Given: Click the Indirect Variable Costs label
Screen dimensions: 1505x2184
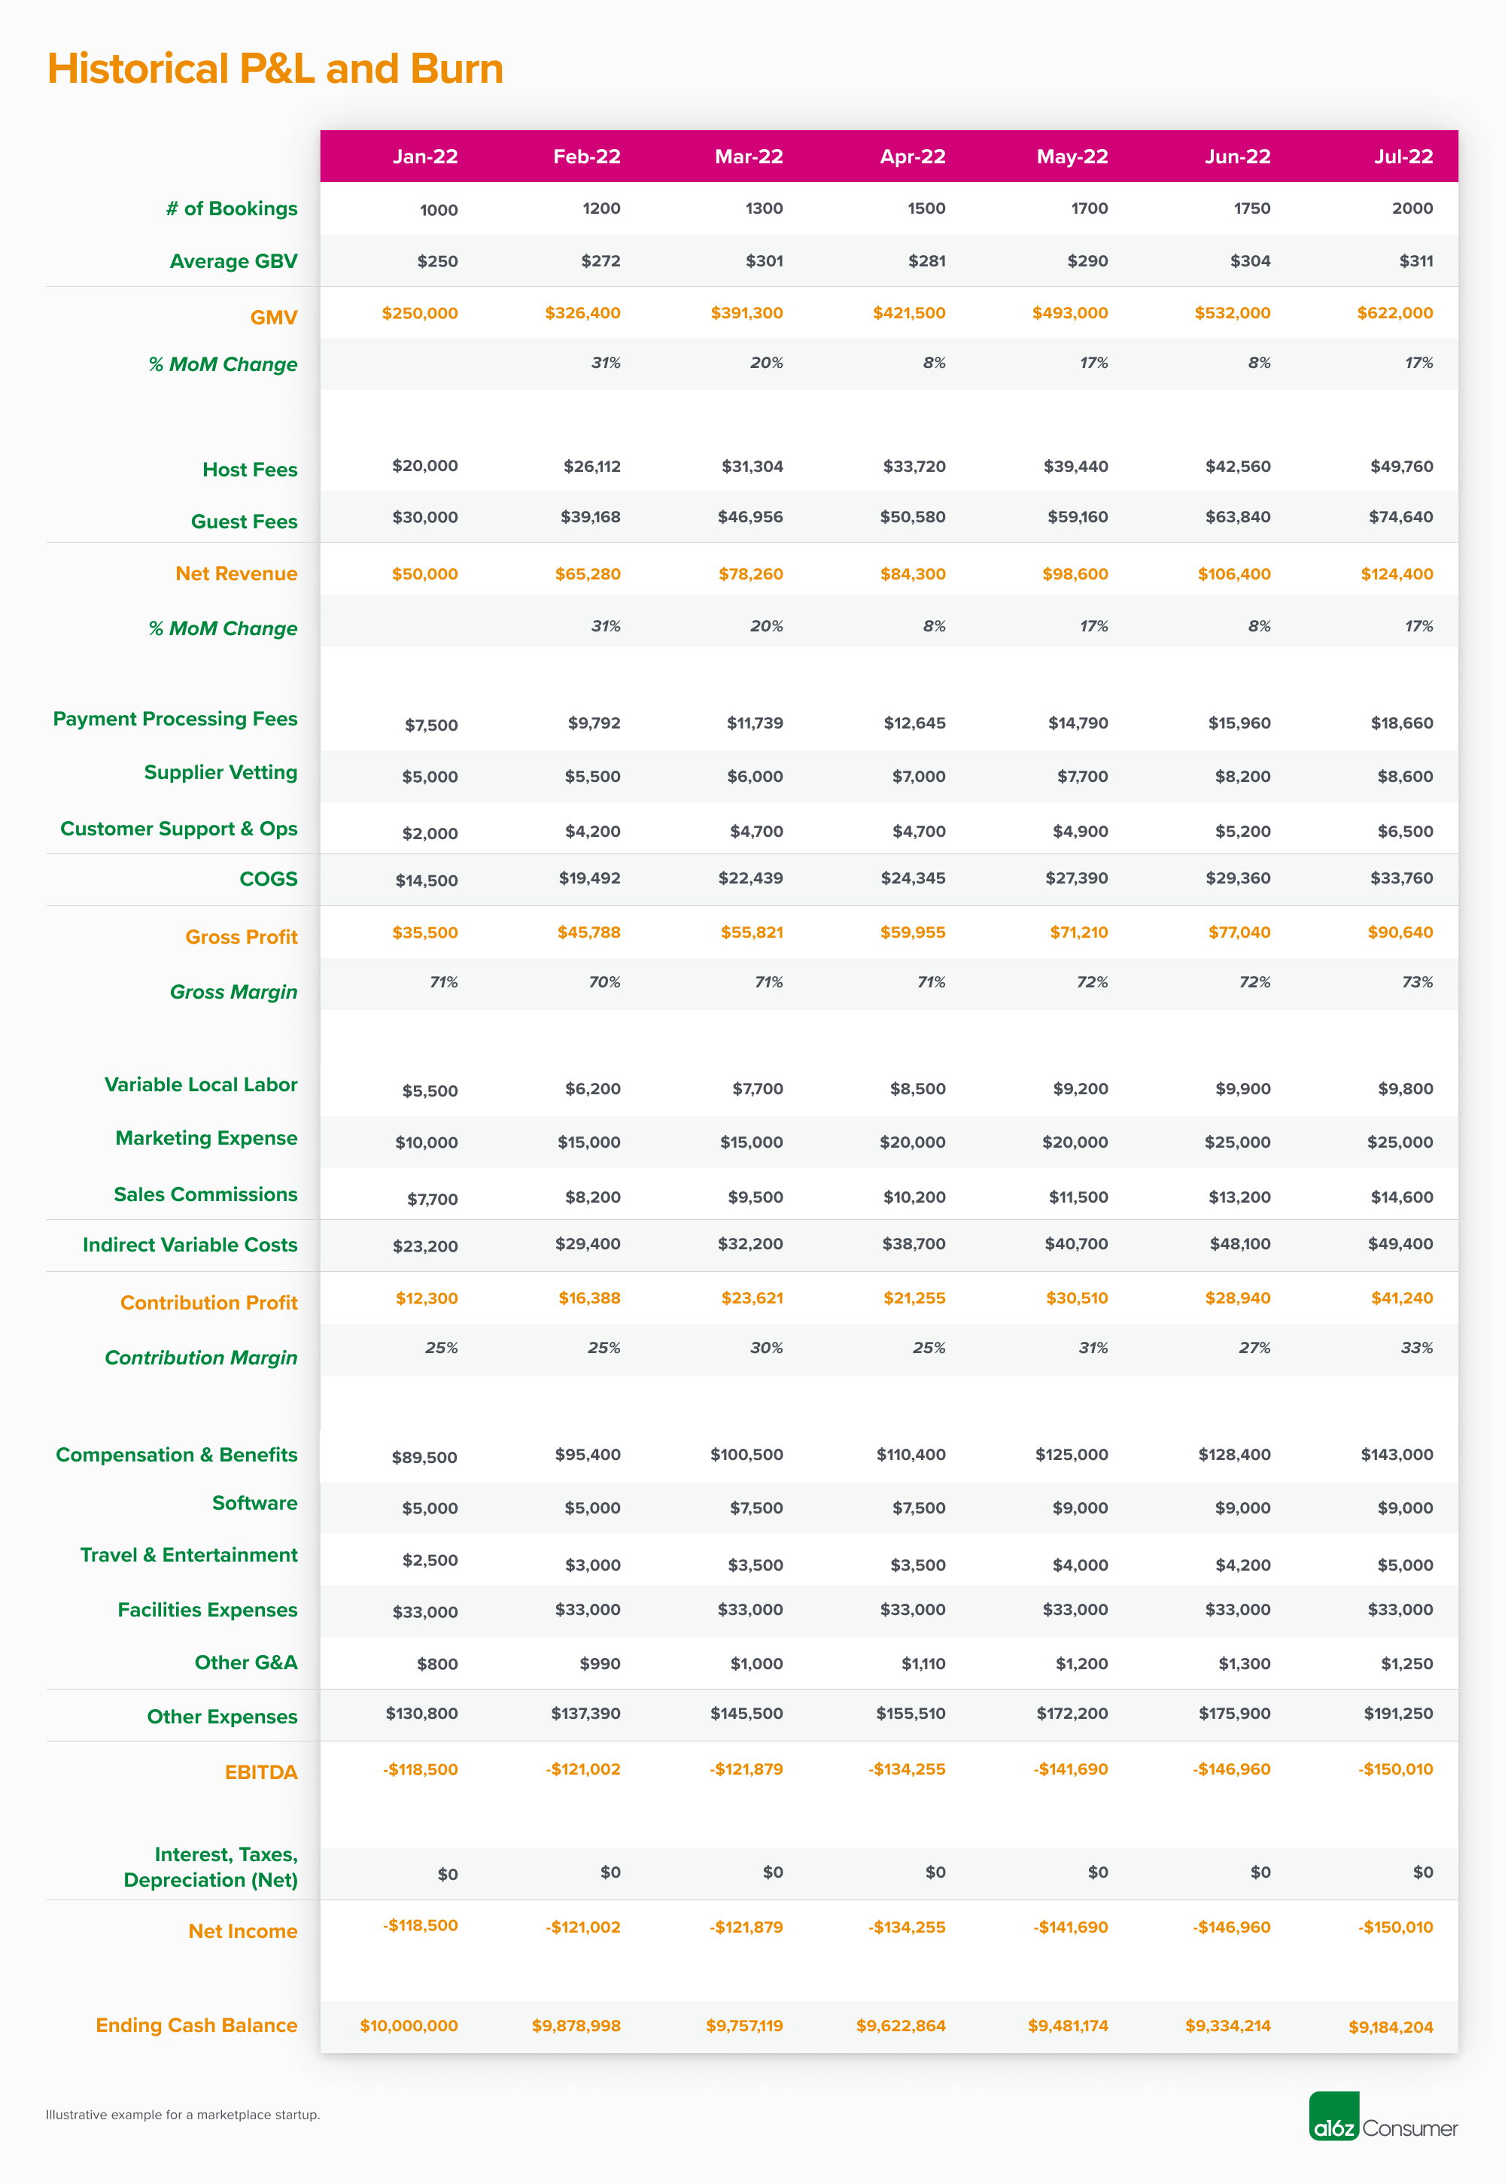Looking at the screenshot, I should (x=190, y=1245).
